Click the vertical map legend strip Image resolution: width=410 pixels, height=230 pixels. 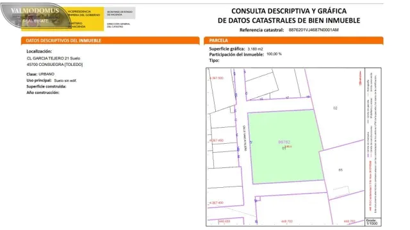(x=373, y=143)
